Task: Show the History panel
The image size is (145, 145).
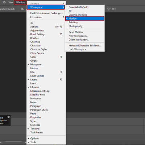Action: click(x=46, y=68)
